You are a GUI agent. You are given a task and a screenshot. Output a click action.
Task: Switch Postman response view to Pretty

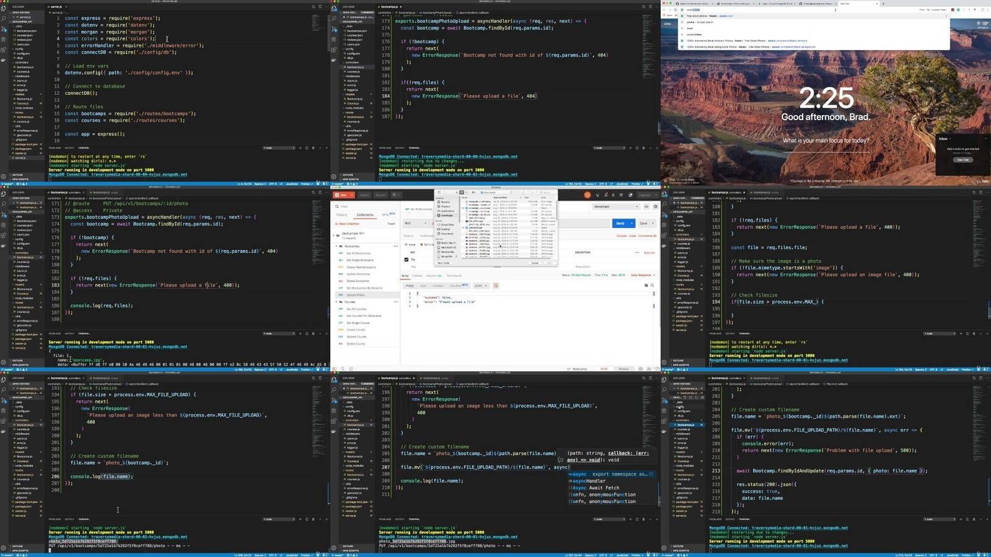(409, 286)
